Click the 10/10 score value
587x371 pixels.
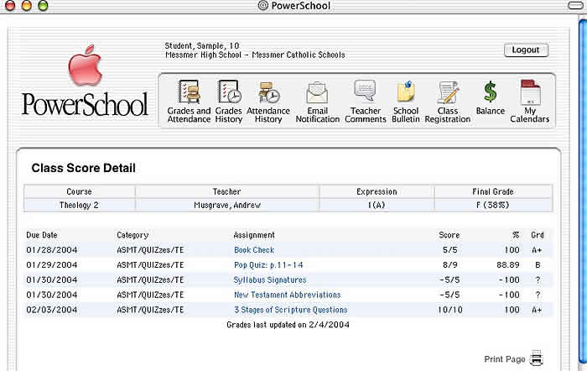tap(450, 310)
